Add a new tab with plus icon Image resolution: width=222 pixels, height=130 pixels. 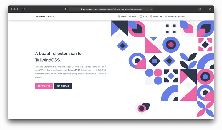(205, 9)
